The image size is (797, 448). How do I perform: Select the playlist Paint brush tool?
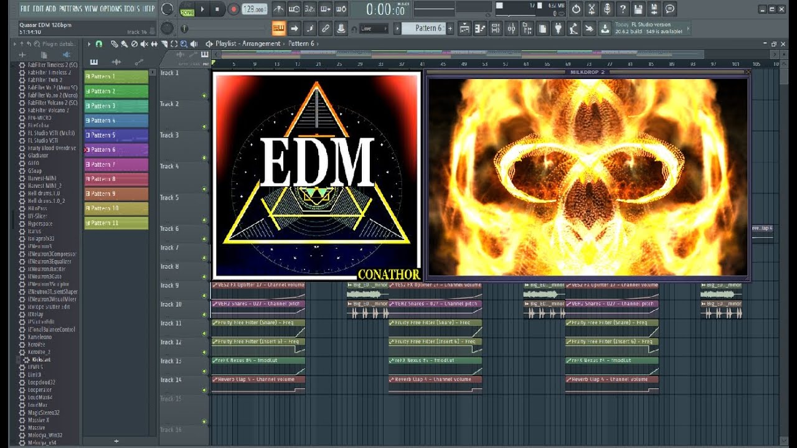coord(125,44)
